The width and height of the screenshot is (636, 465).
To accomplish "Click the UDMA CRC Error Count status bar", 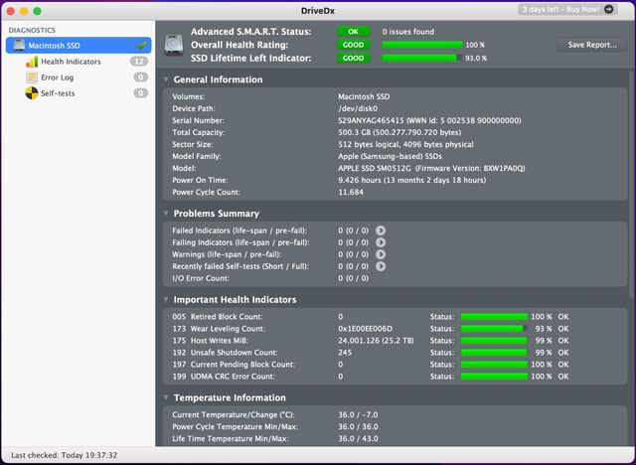I will (494, 377).
